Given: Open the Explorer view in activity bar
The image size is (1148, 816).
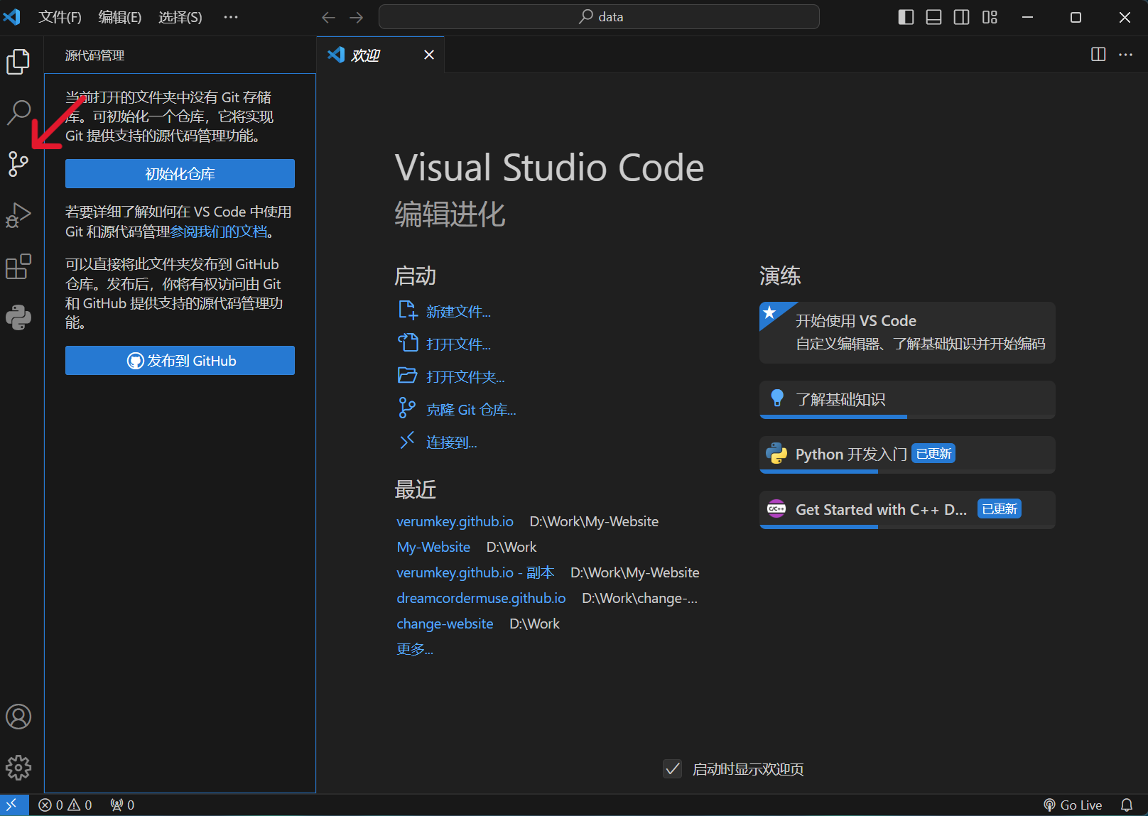Looking at the screenshot, I should pyautogui.click(x=18, y=62).
